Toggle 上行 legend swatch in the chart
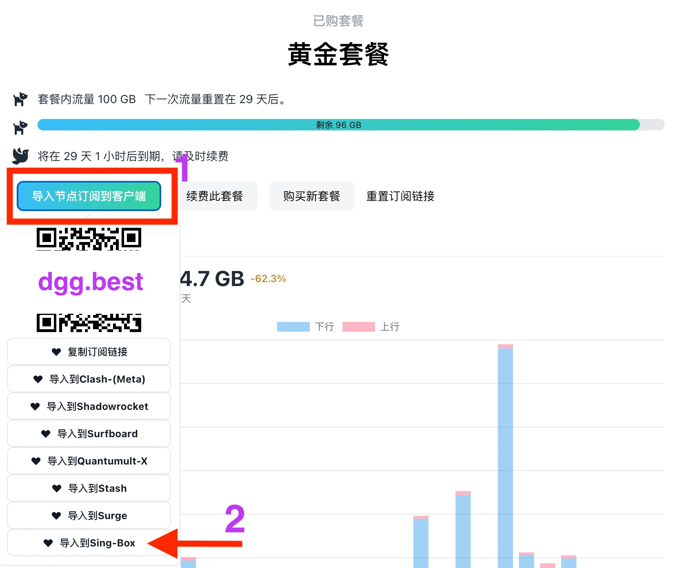 [358, 327]
